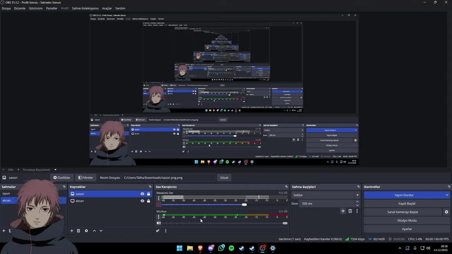452x254 pixels.
Task: Open the Yardım menu
Action: [x=120, y=8]
